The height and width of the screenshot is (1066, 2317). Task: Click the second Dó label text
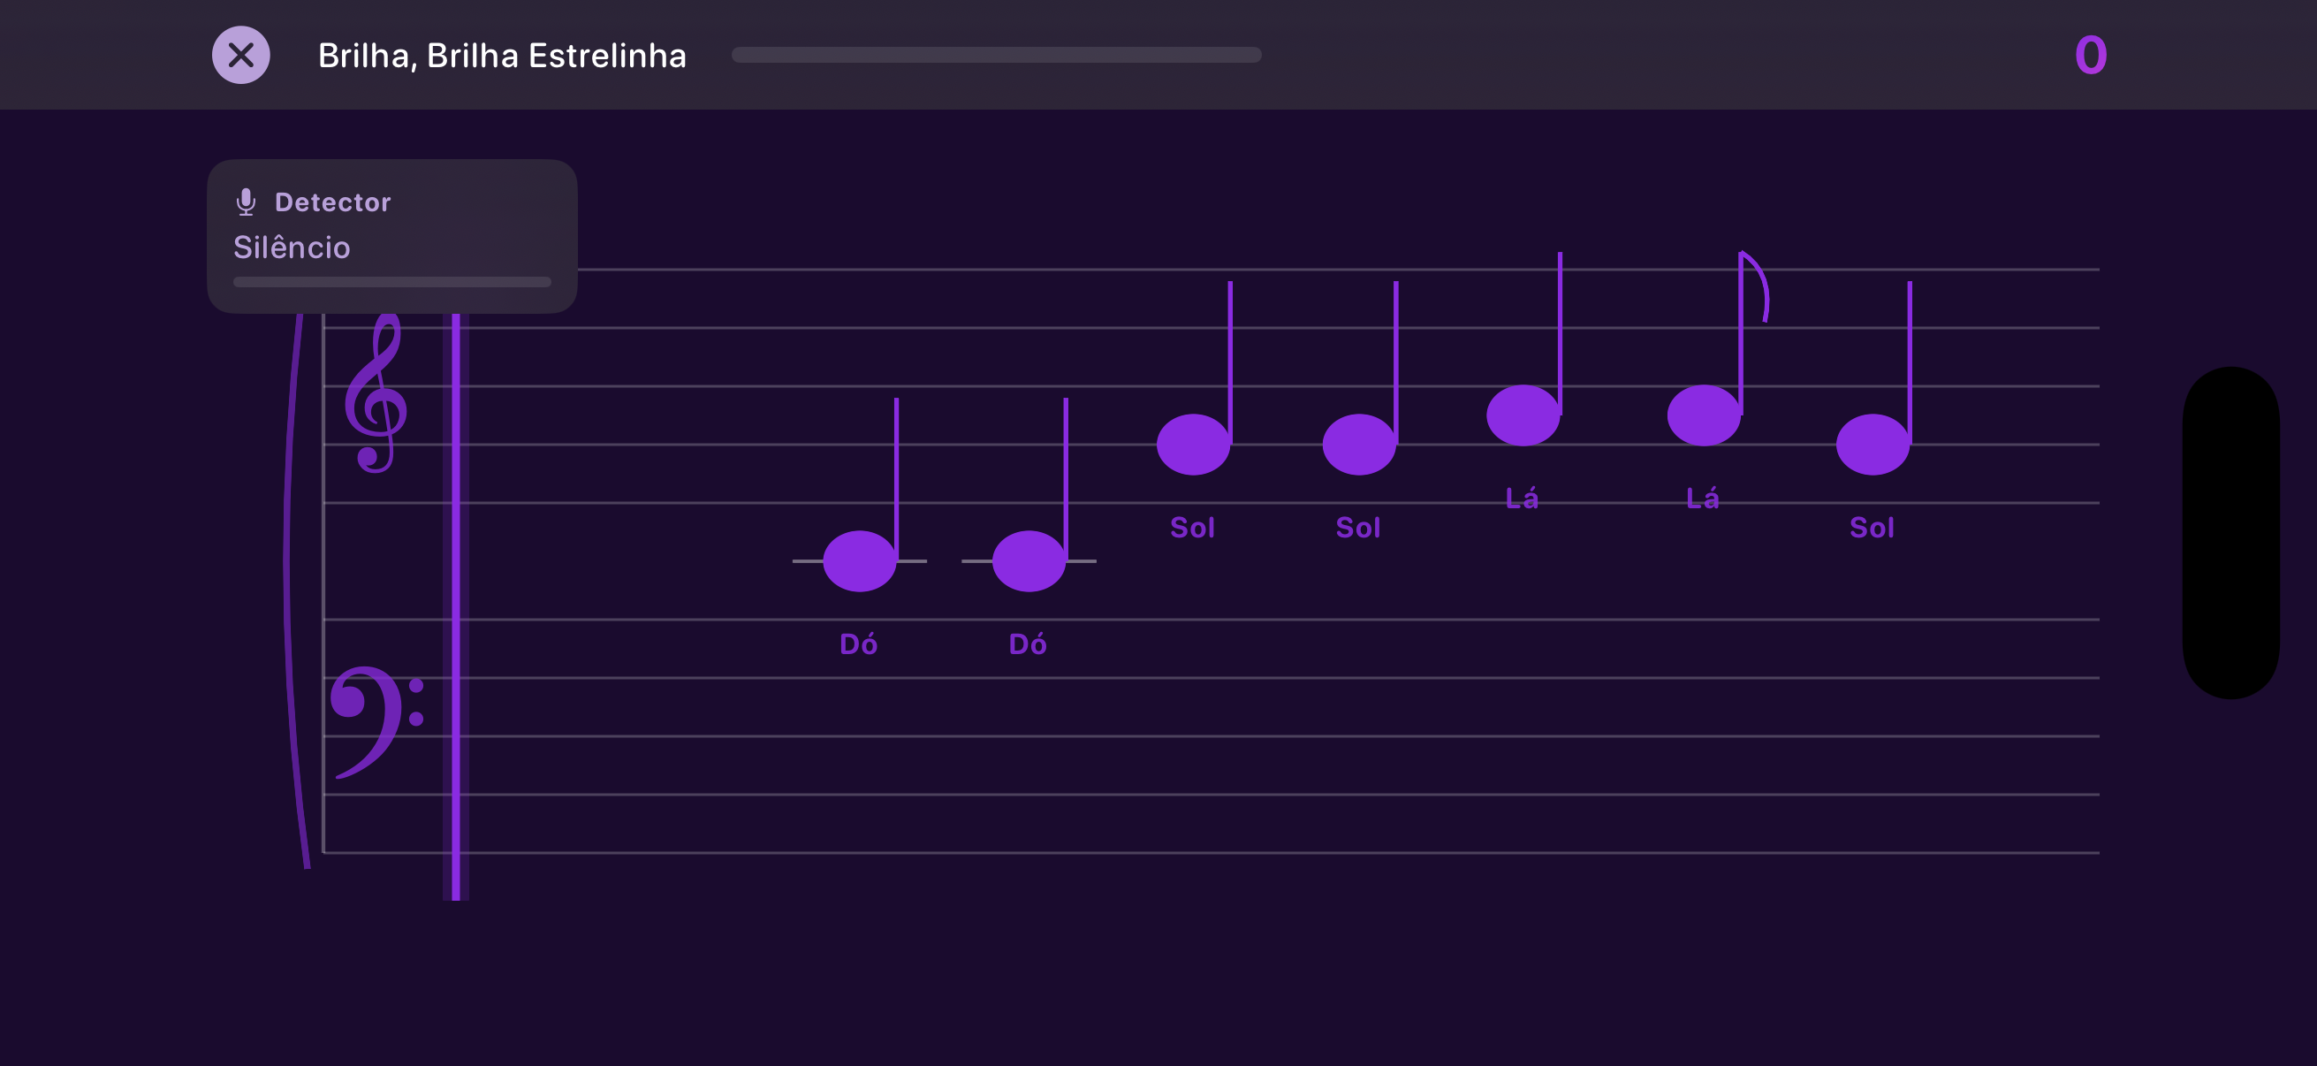point(1028,644)
